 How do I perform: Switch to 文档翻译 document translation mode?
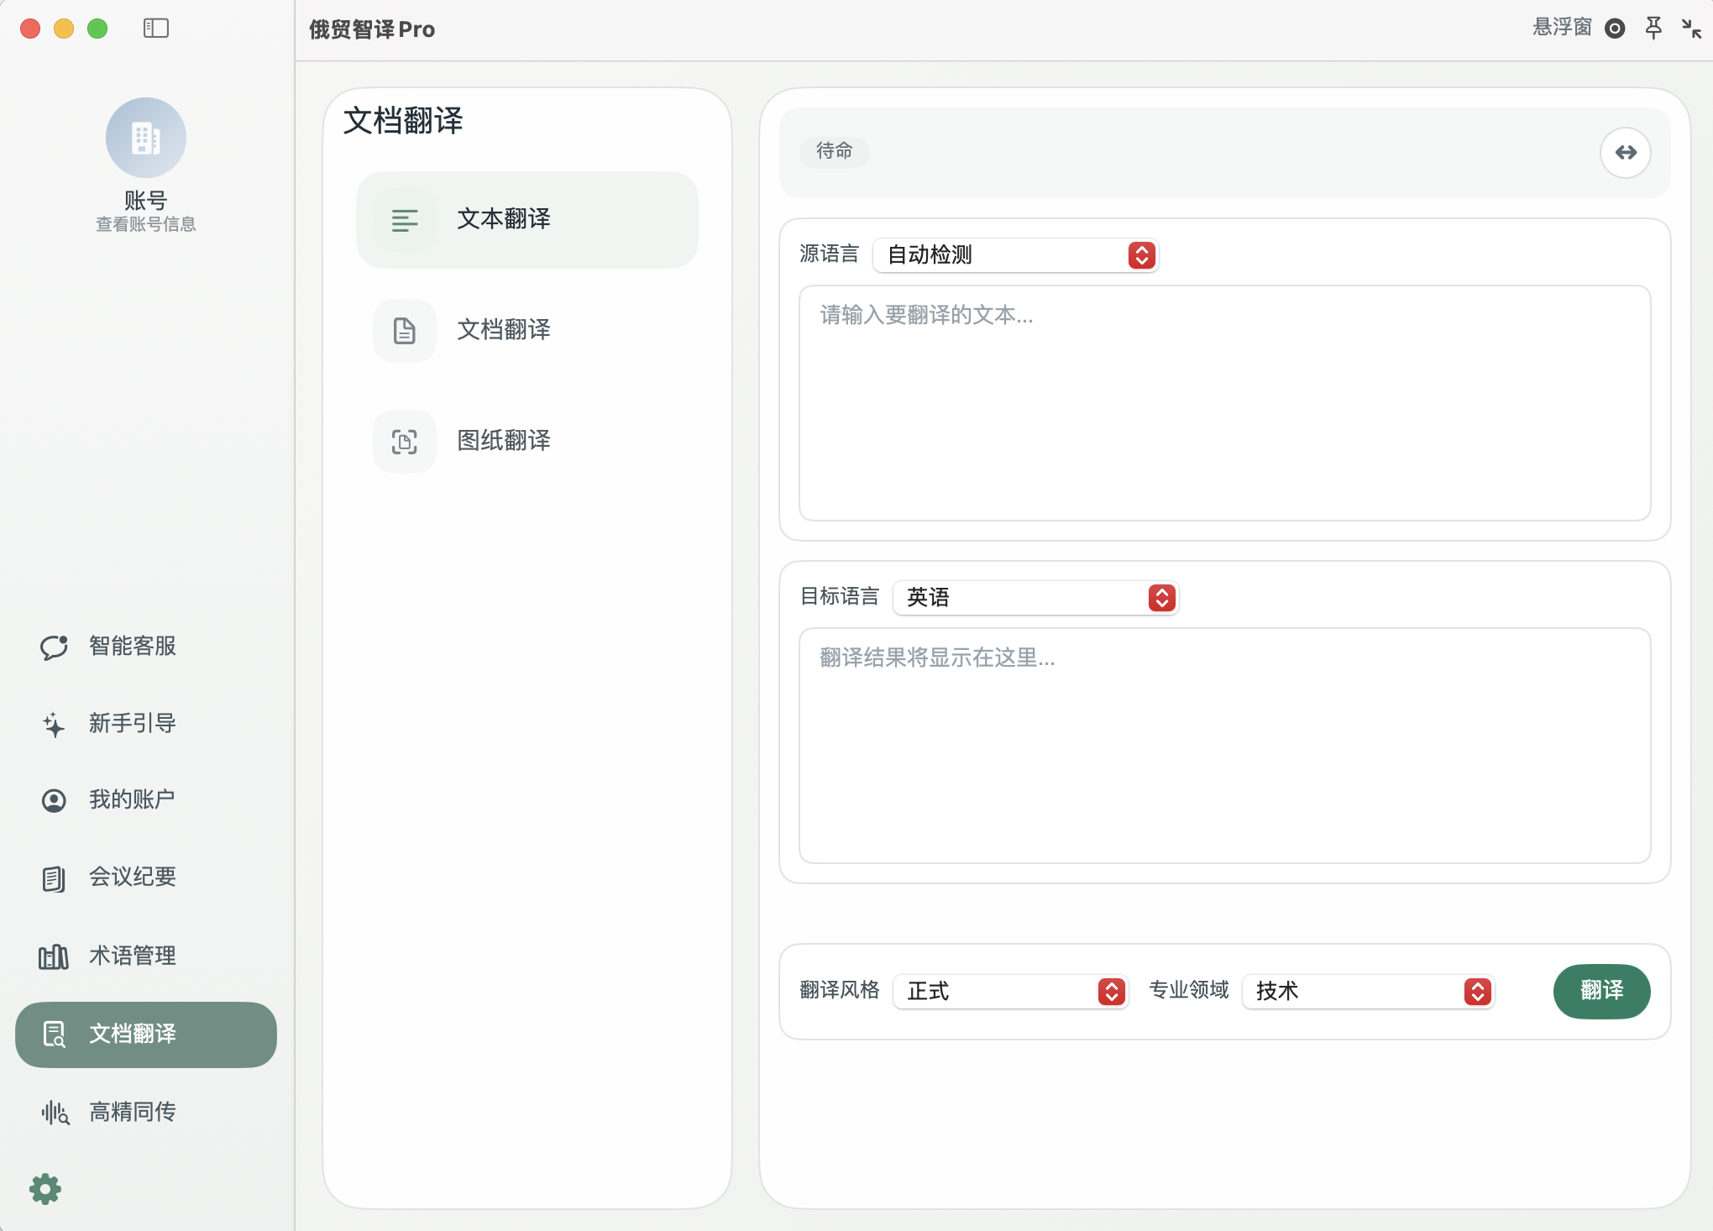pyautogui.click(x=526, y=331)
